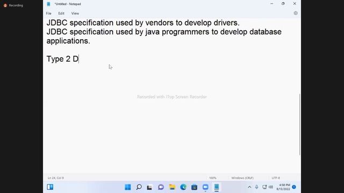Click the UTF-8 encoding status entry
The image size is (344, 193).
pyautogui.click(x=276, y=178)
